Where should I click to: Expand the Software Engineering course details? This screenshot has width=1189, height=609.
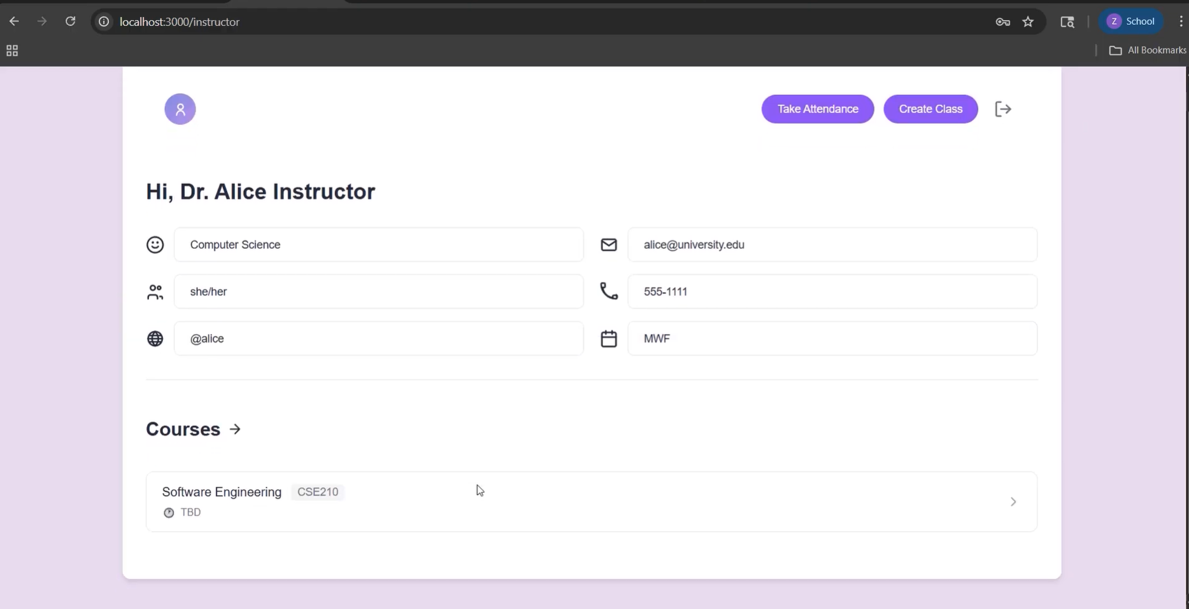pyautogui.click(x=1013, y=502)
